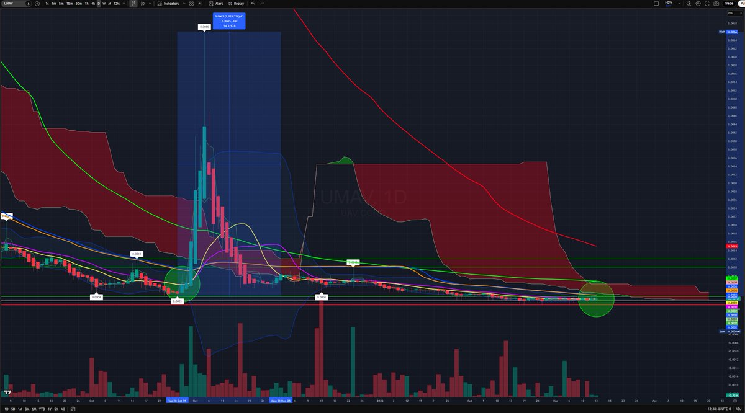Select the 1s timeframe

point(47,4)
